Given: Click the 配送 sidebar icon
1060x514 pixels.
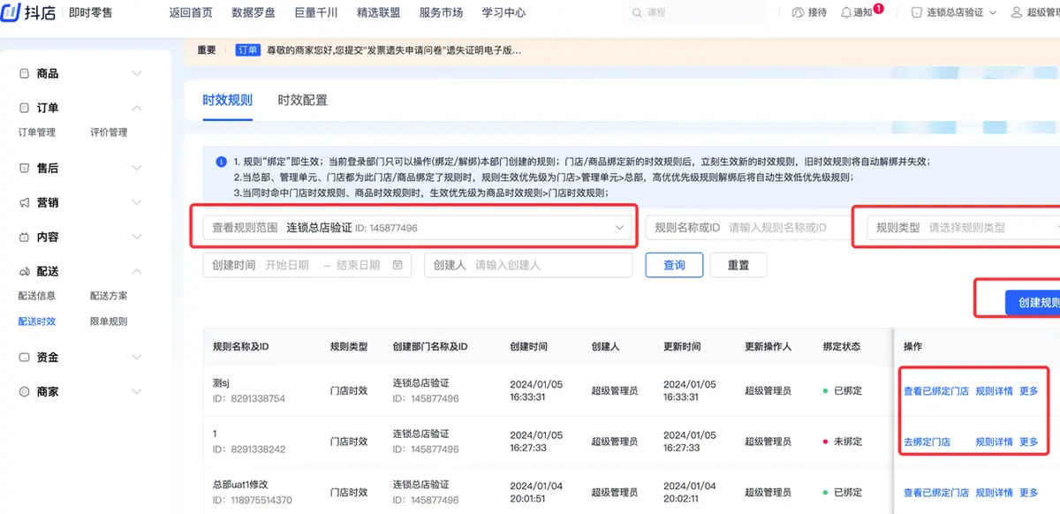Looking at the screenshot, I should pos(25,271).
